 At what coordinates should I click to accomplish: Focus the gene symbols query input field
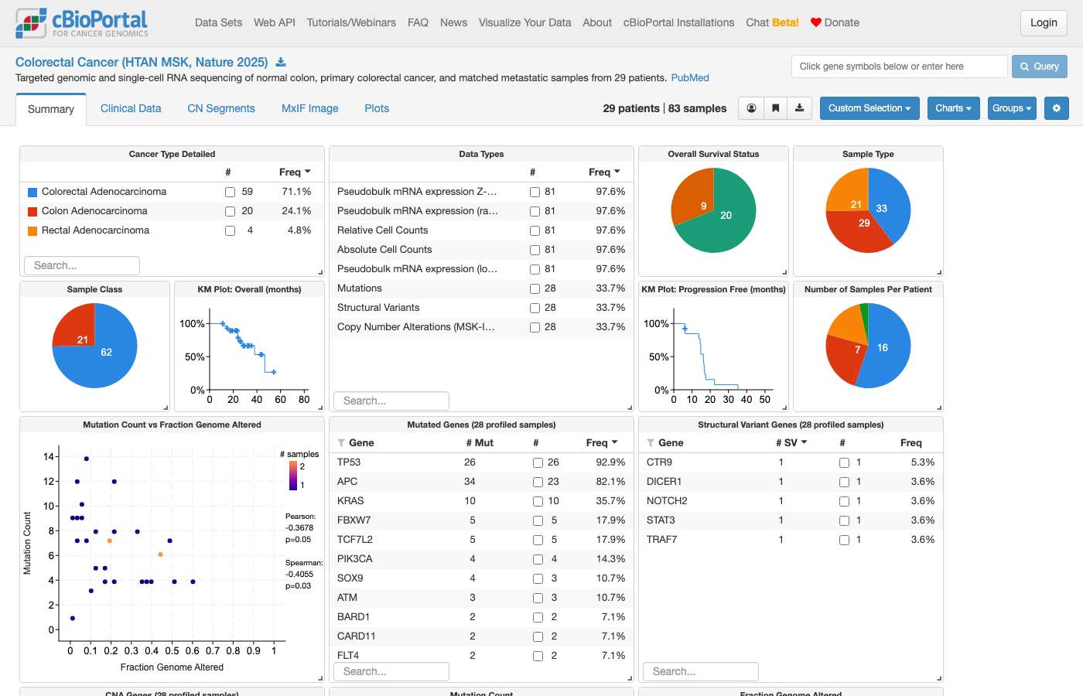[900, 67]
